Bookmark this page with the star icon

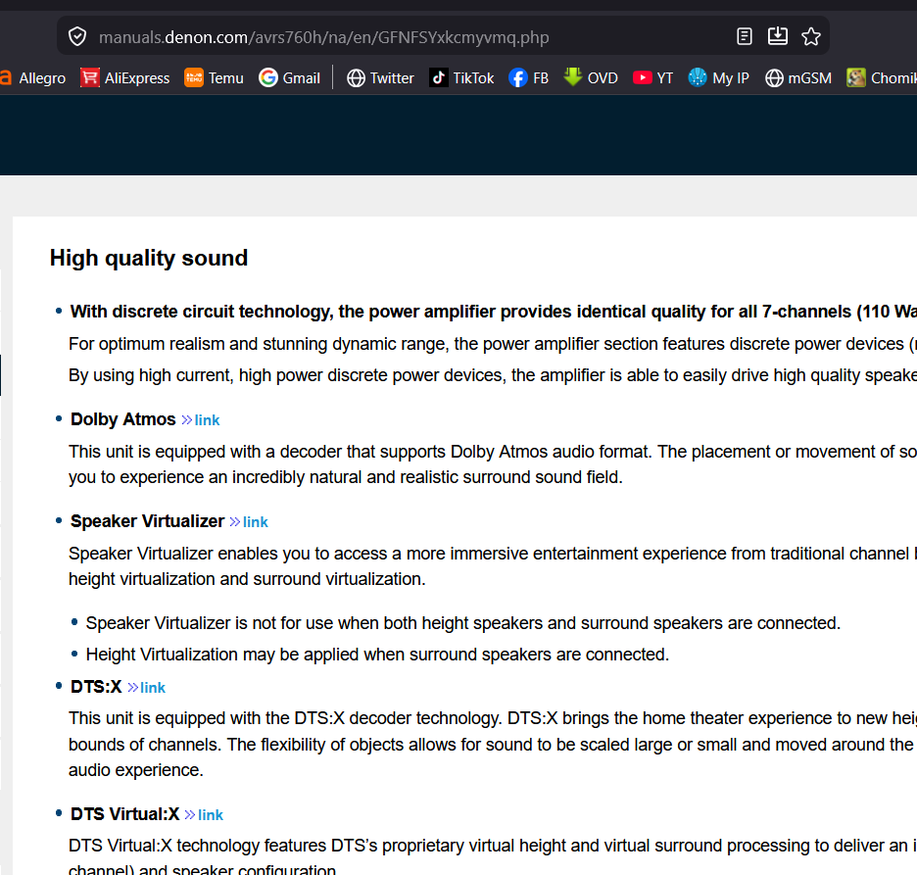coord(811,37)
